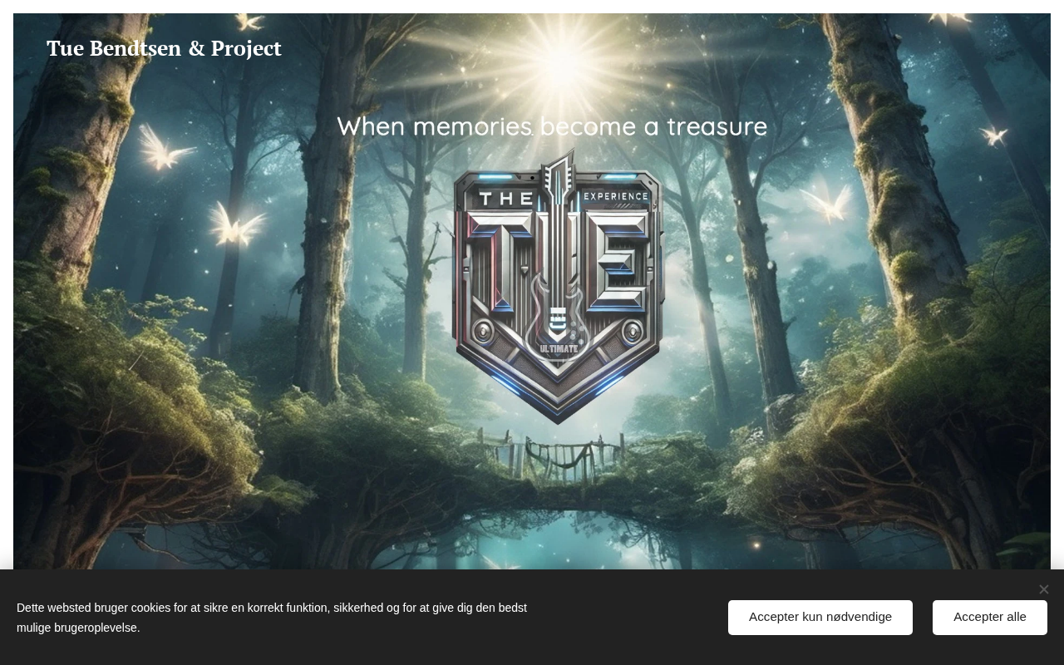Click the EXPERIENCE text on the badge
The image size is (1064, 665).
click(616, 196)
